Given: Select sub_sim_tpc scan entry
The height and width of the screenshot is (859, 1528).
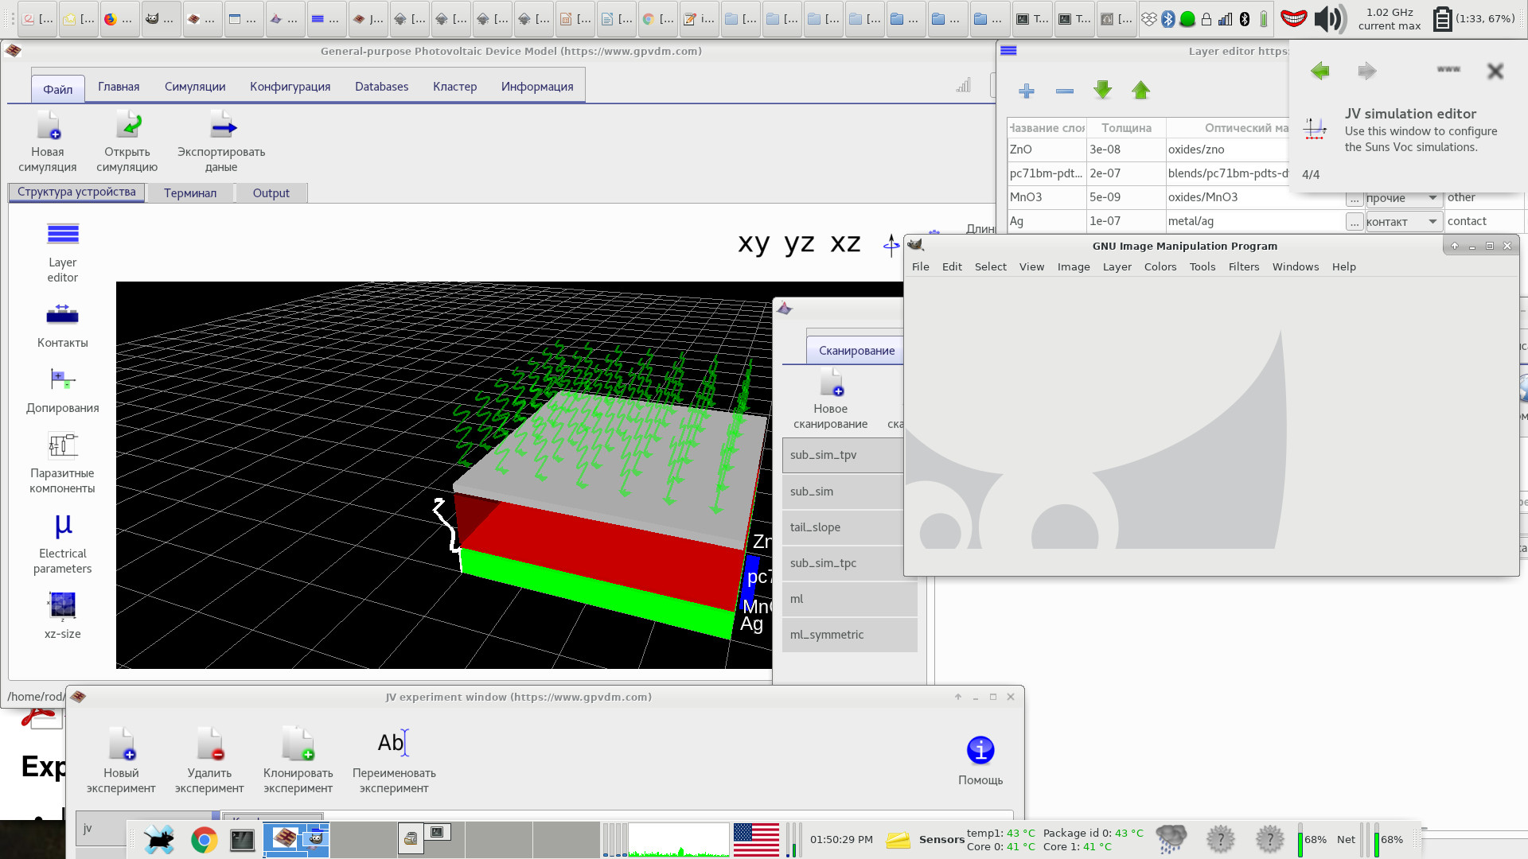Looking at the screenshot, I should coord(843,563).
